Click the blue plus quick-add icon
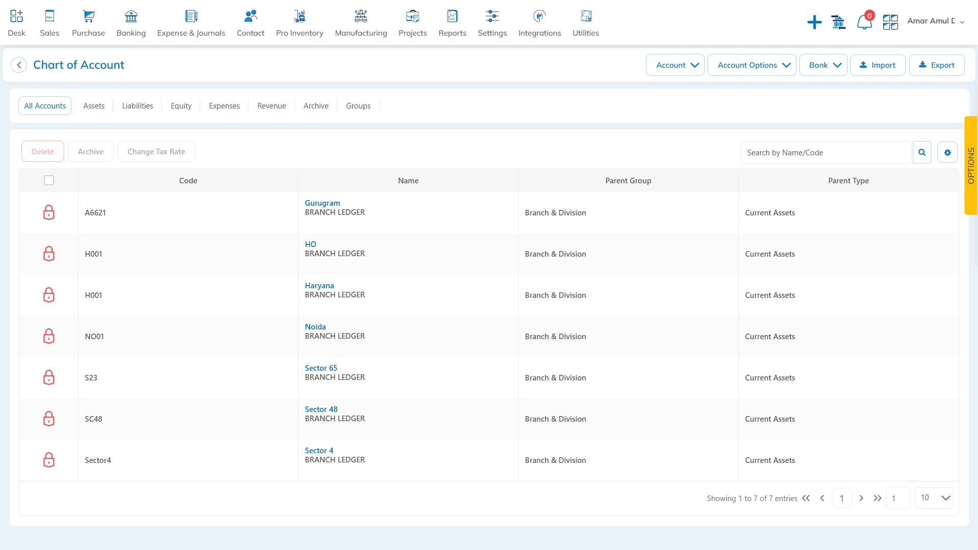The height and width of the screenshot is (550, 978). pyautogui.click(x=814, y=22)
